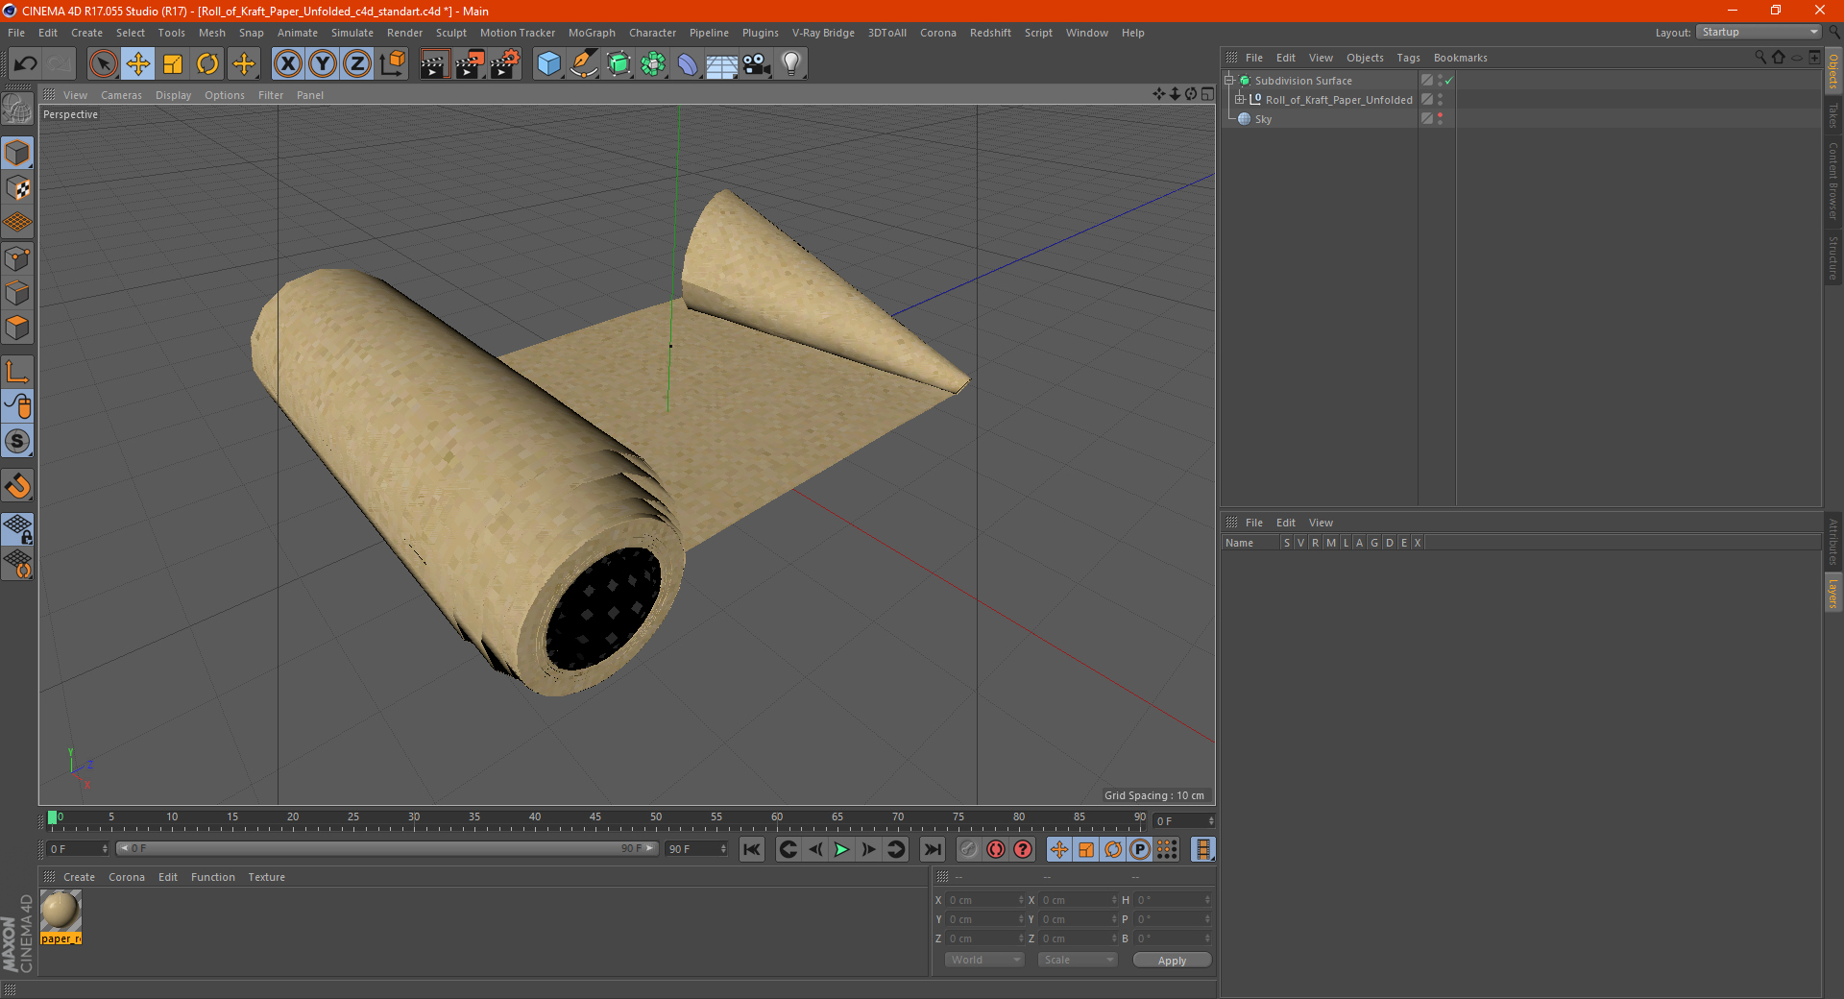
Task: Open Edit Render Settings icon
Action: tap(505, 64)
